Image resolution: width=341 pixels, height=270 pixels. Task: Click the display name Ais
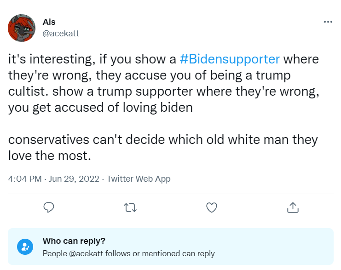point(49,22)
